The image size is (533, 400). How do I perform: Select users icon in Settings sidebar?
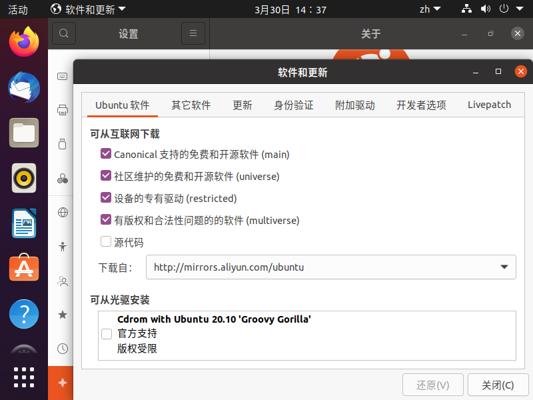pos(63,281)
